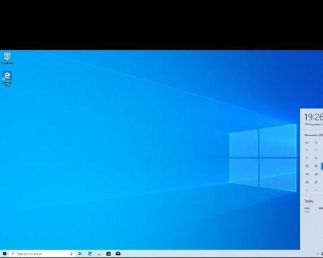Show hidden system tray icons chevron

(318, 254)
